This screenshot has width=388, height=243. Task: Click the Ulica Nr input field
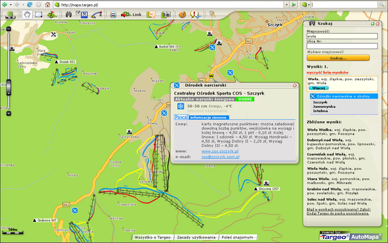click(342, 46)
